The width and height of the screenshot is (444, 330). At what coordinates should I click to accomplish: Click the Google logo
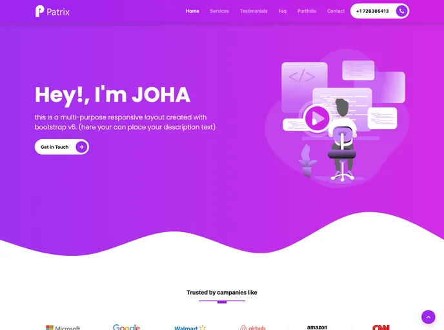pyautogui.click(x=126, y=327)
